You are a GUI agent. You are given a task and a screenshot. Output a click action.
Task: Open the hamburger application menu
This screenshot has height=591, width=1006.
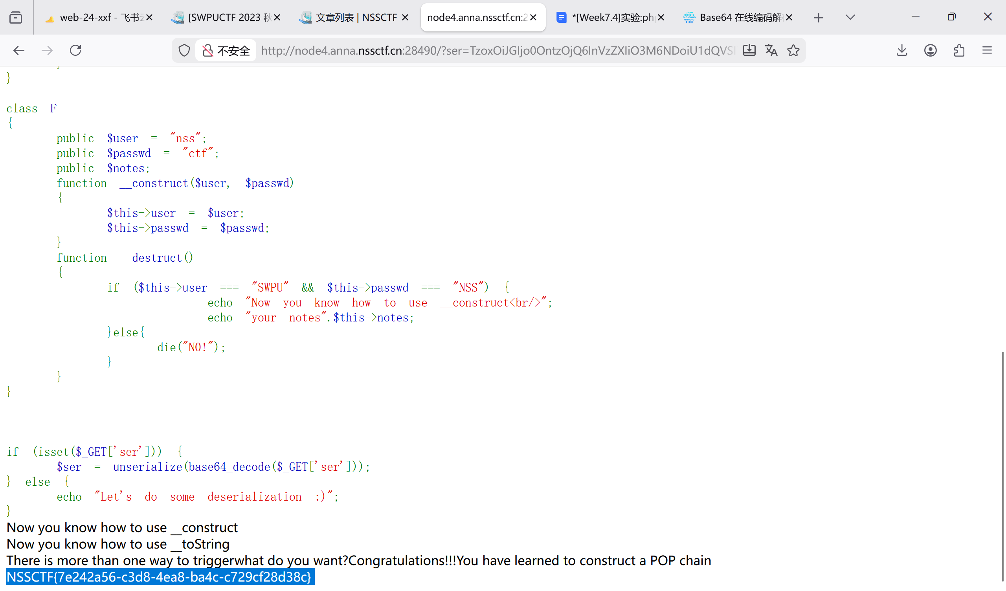tap(987, 50)
